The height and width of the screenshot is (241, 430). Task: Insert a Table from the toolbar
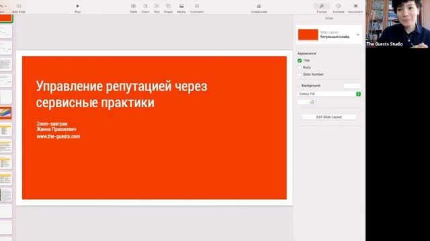pyautogui.click(x=133, y=6)
